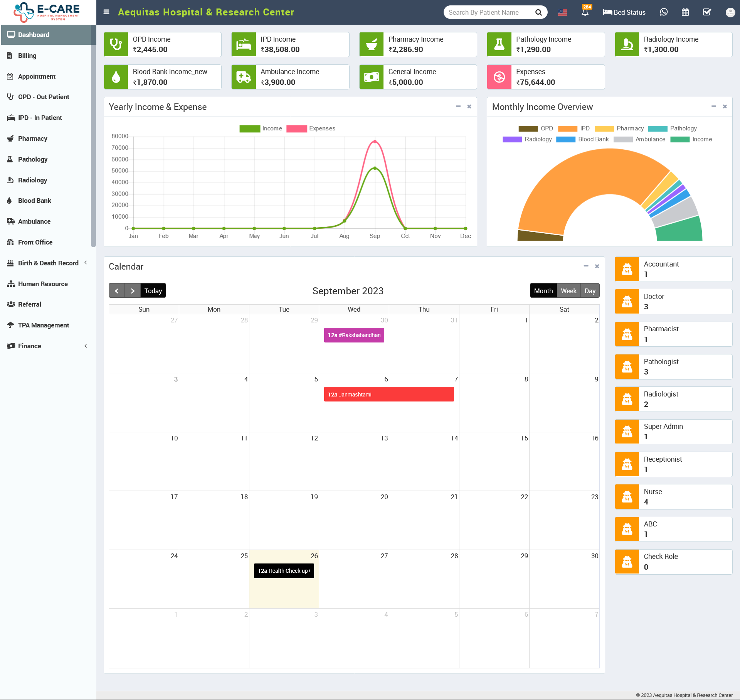This screenshot has height=700, width=740.
Task: Expand the Finance sidebar menu
Action: click(30, 346)
